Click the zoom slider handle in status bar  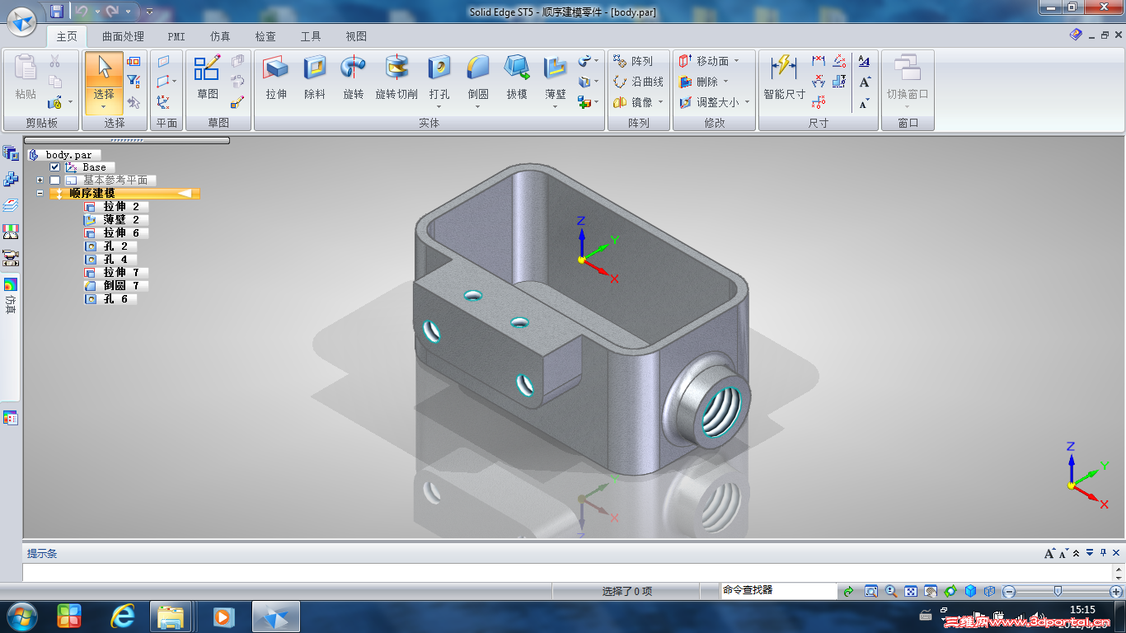click(x=1058, y=591)
